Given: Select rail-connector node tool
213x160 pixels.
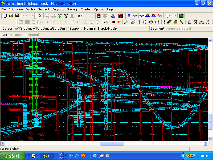Looking at the screenshot, I should tap(113, 22).
